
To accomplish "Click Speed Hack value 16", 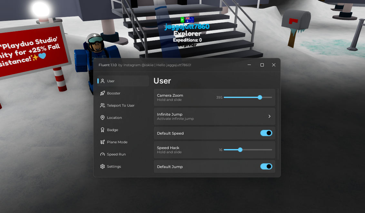I will coord(221,150).
